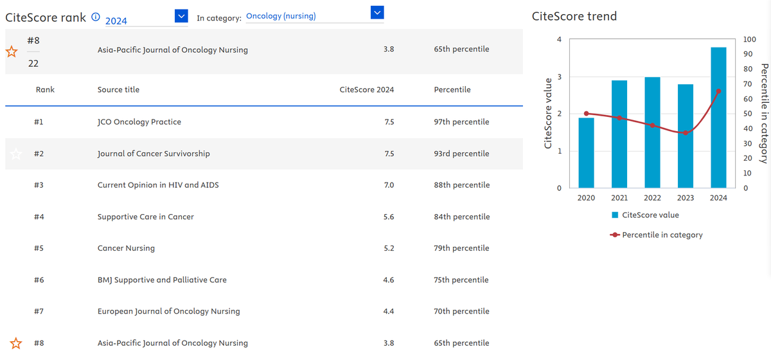Screen dimensions: 771x358
Task: Click the 79th percentile cell
Action: coord(462,249)
